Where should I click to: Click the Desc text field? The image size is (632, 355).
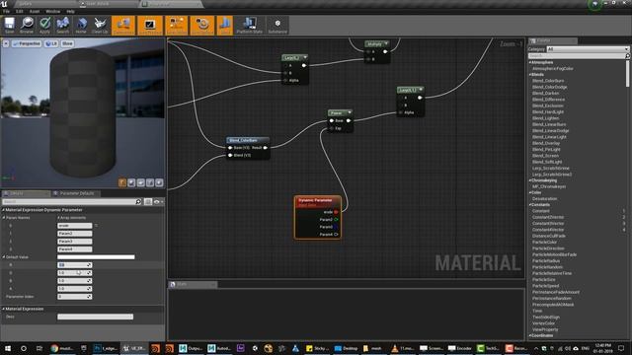click(95, 317)
